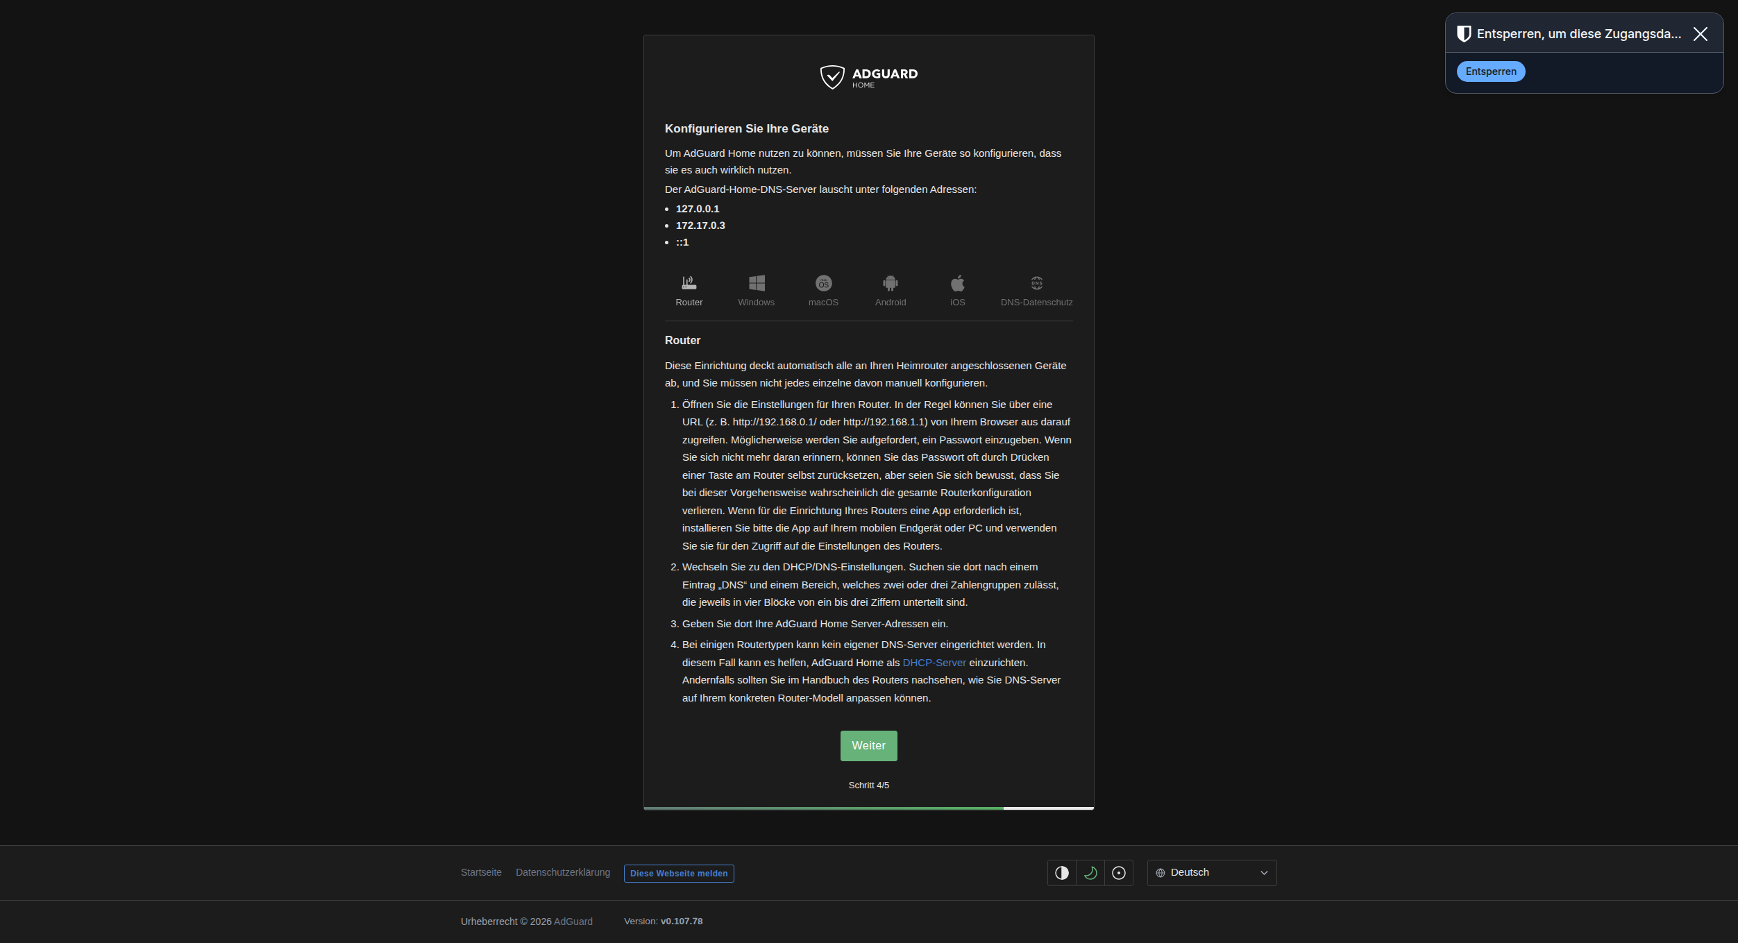Open the Startseite footer link
Image resolution: width=1738 pixels, height=943 pixels.
(481, 872)
